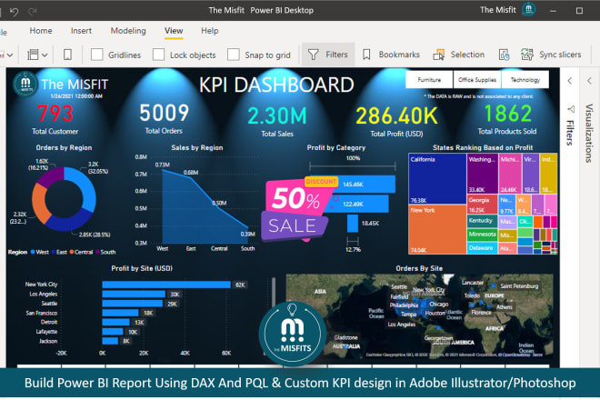
Task: Select the View ribbon tab
Action: click(174, 31)
